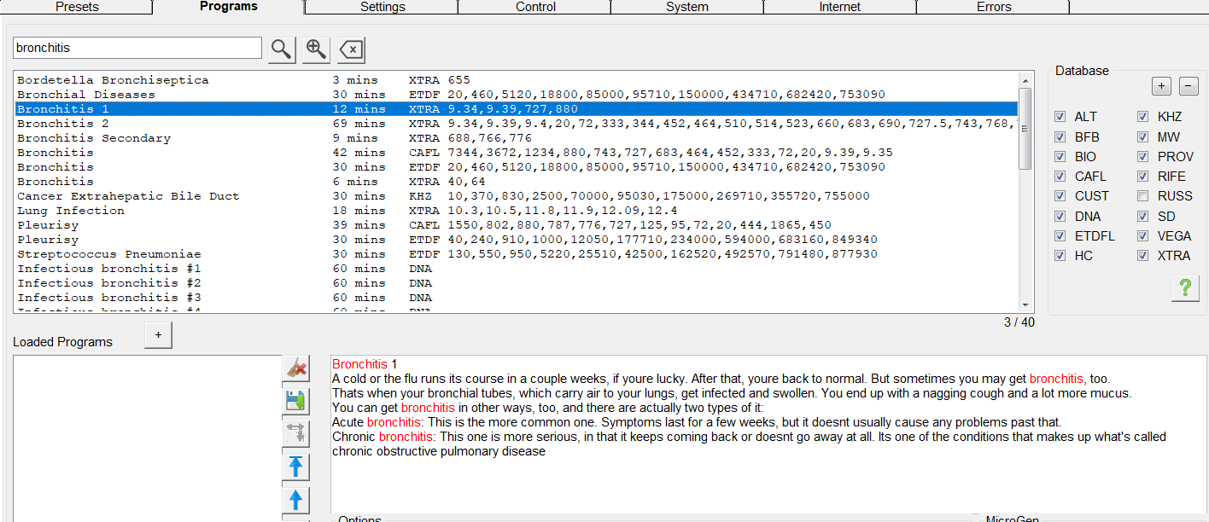Clear the search field with backspace icon
Viewport: 1209px width, 522px height.
(351, 50)
